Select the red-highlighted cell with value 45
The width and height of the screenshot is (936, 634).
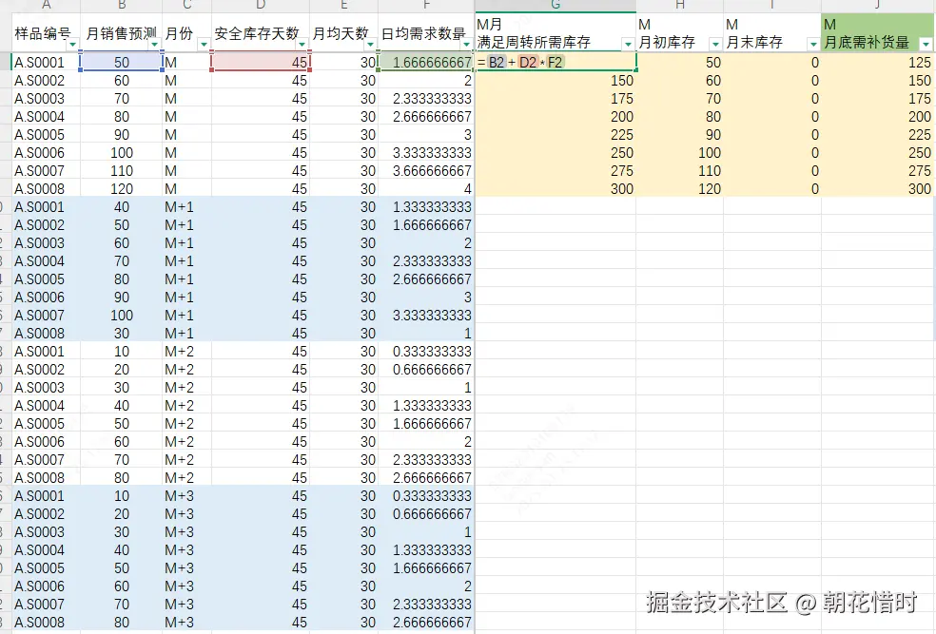[x=261, y=62]
